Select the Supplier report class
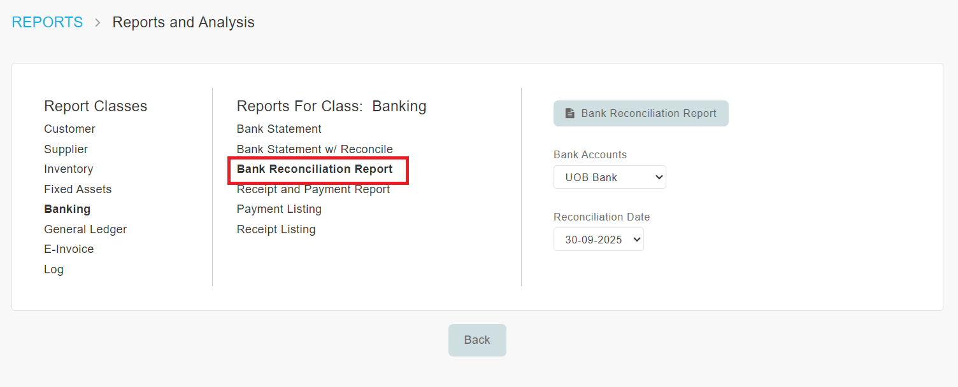Image resolution: width=958 pixels, height=387 pixels. pos(66,149)
